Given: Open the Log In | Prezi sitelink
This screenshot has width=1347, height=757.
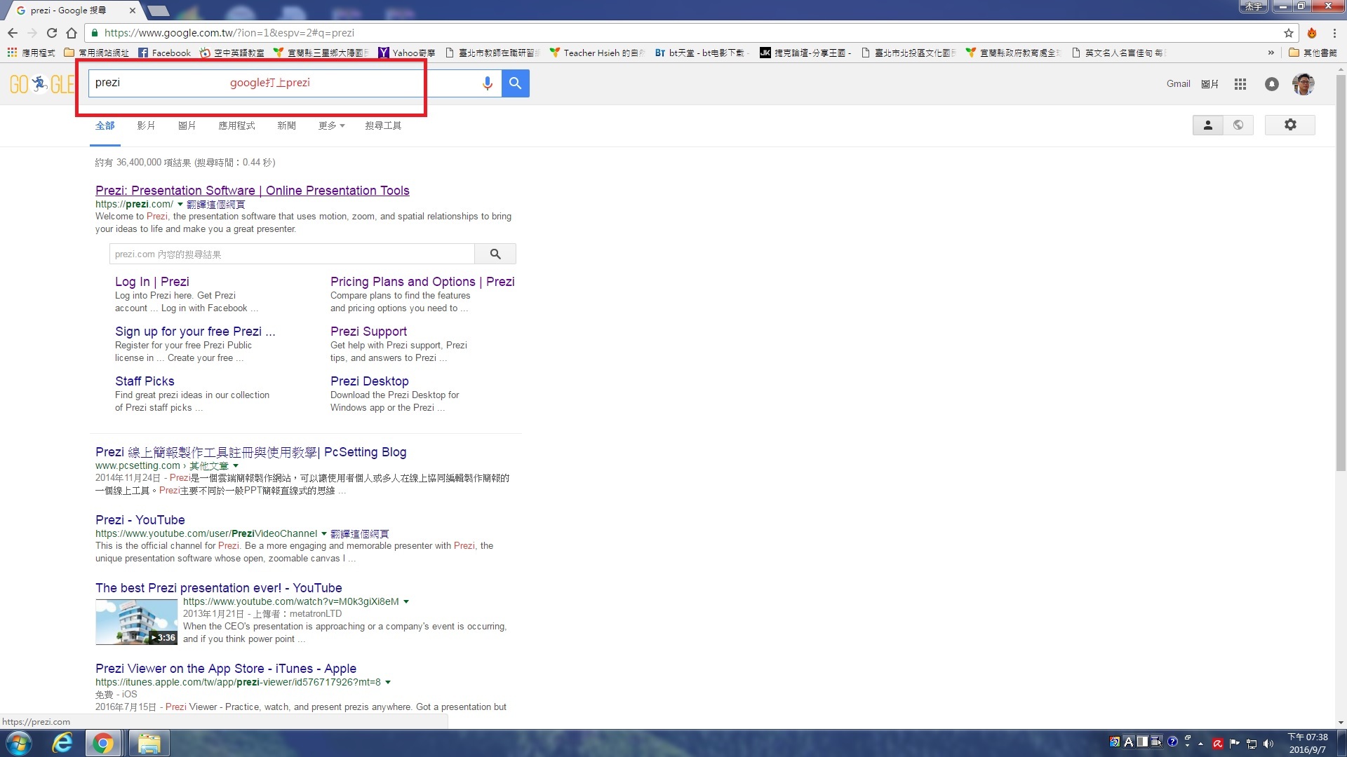Looking at the screenshot, I should click(152, 282).
